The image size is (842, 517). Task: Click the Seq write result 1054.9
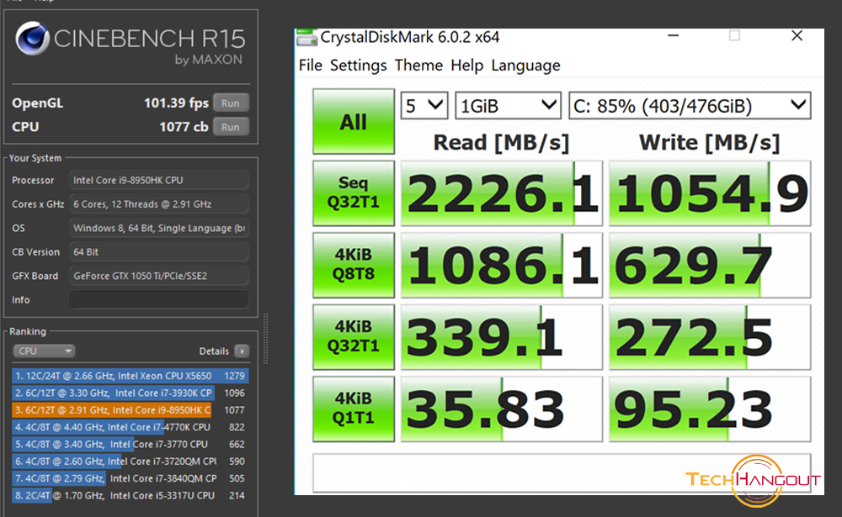tap(710, 193)
